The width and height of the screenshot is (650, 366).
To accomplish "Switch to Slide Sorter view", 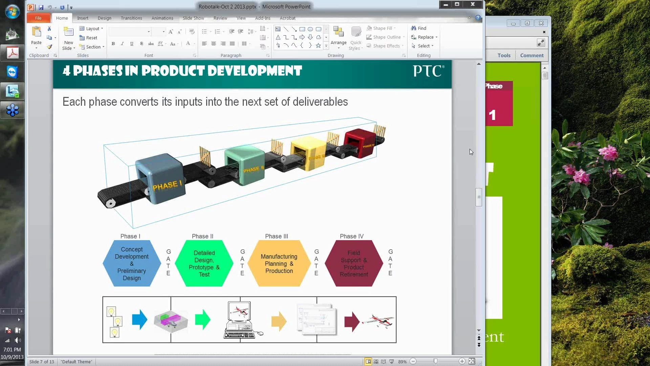I will (x=376, y=362).
